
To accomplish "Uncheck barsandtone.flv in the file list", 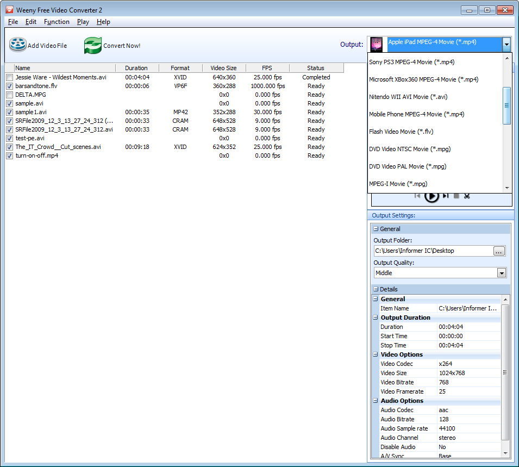I will point(9,86).
